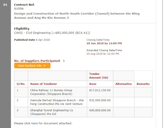Viewport: 163px width, 128px height.
Task: Click the Remarks column header
Action: point(143,84)
